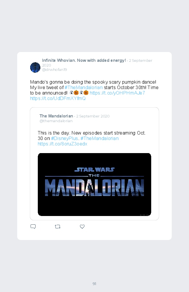
Task: Open link t.co/UdDFmXYfmQ
Action: pos(58,98)
